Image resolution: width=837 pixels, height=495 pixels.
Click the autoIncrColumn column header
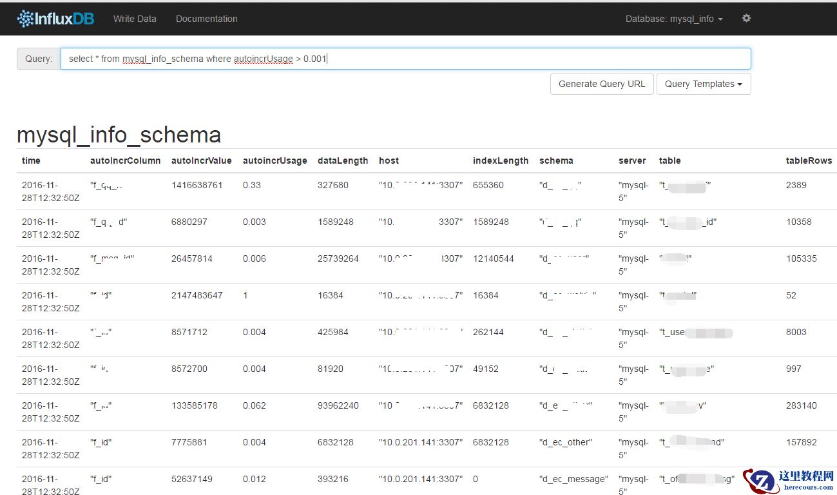coord(125,160)
